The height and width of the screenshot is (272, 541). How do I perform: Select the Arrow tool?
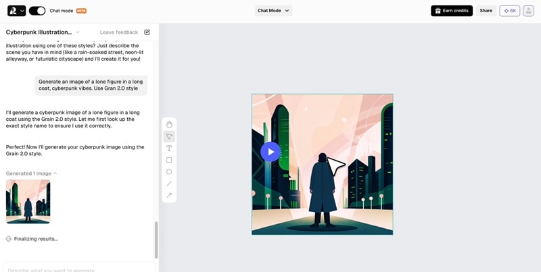coord(169,195)
